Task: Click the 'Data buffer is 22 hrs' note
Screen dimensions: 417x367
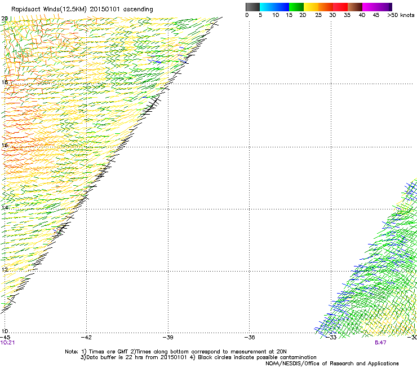Action: coord(198,357)
